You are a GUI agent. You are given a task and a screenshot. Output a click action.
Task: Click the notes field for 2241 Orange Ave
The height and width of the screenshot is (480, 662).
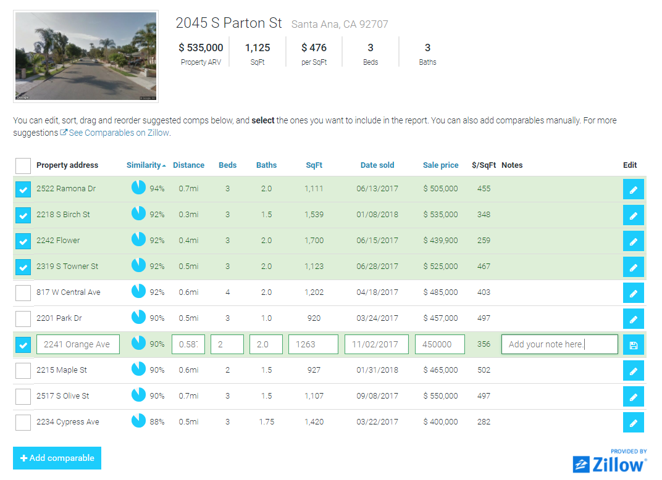(559, 344)
